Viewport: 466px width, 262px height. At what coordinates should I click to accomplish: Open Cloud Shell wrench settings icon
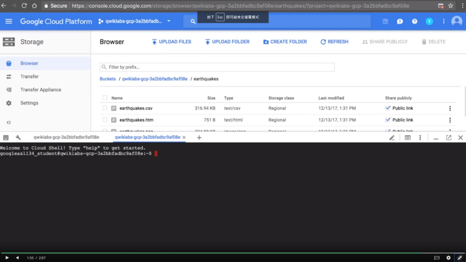coord(18,137)
